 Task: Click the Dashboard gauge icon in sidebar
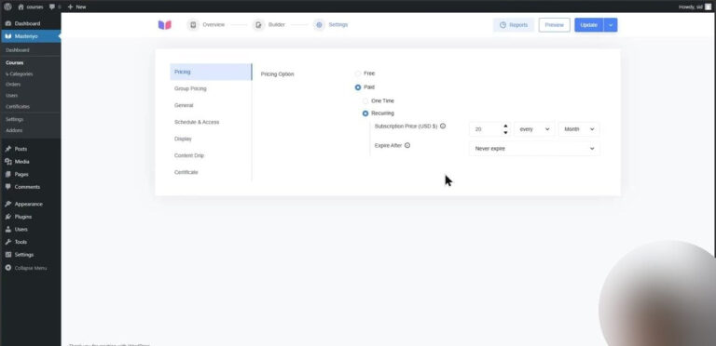(8, 23)
